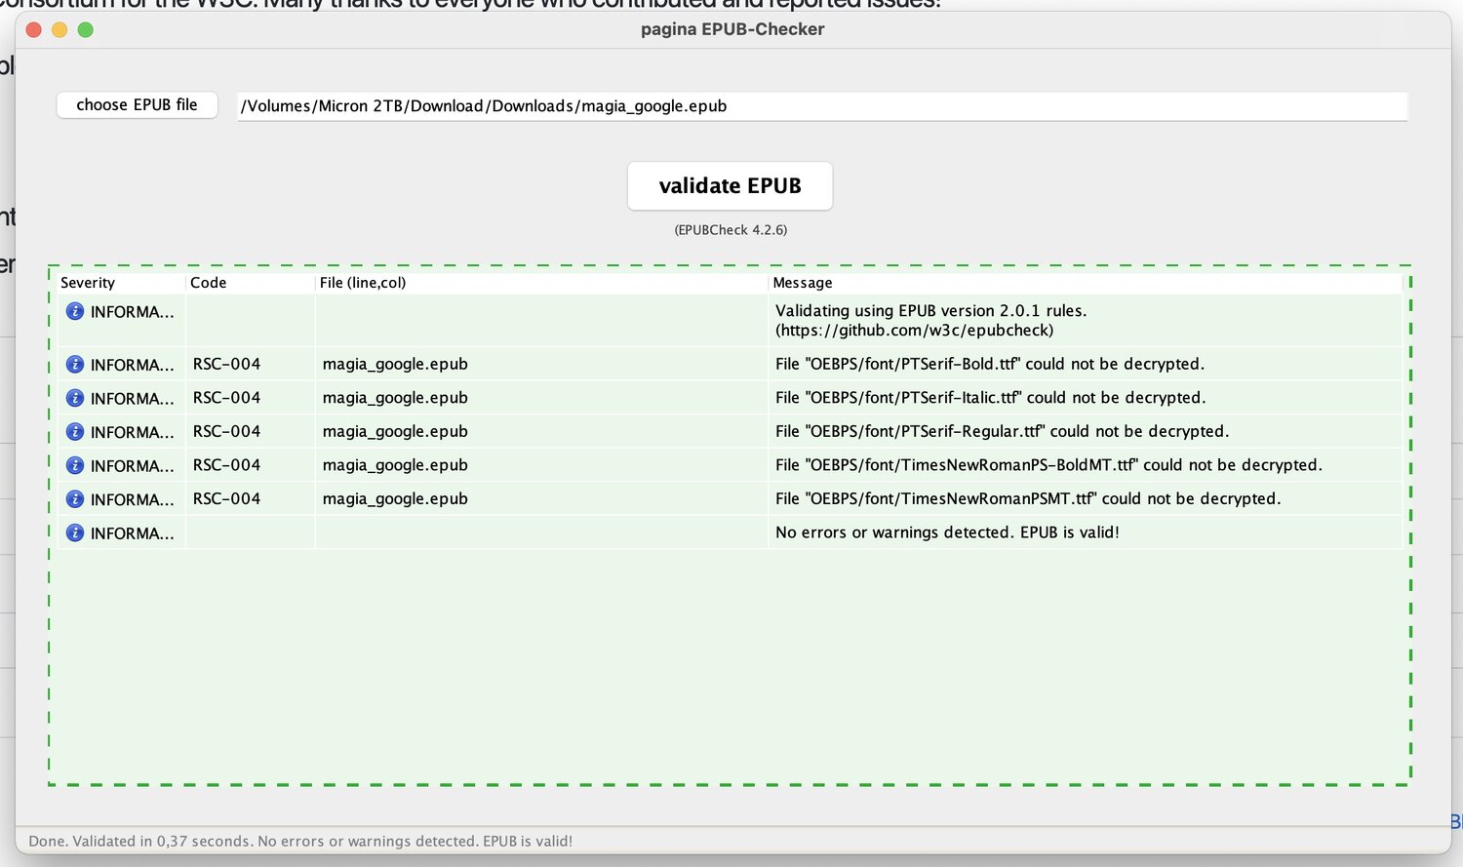
Task: Click the pagina EPUB-Checker window title
Action: (732, 29)
